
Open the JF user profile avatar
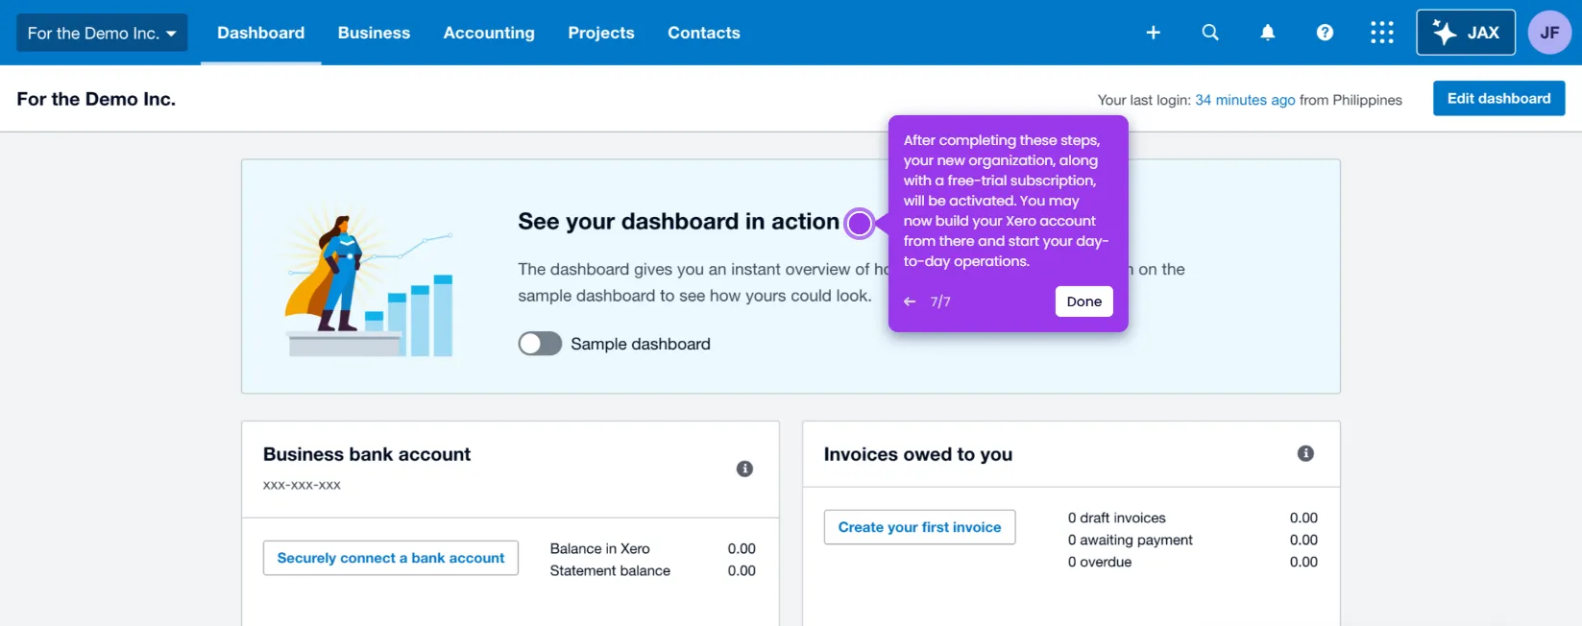(x=1549, y=33)
